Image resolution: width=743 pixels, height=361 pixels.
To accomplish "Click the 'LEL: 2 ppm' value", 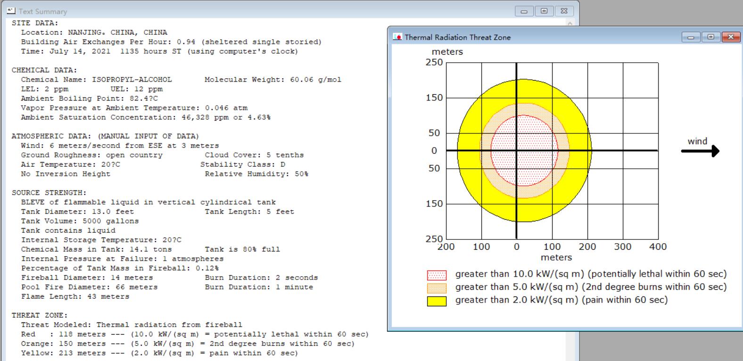I will point(44,89).
